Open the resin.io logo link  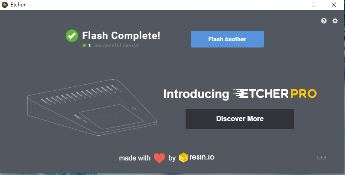click(x=197, y=157)
